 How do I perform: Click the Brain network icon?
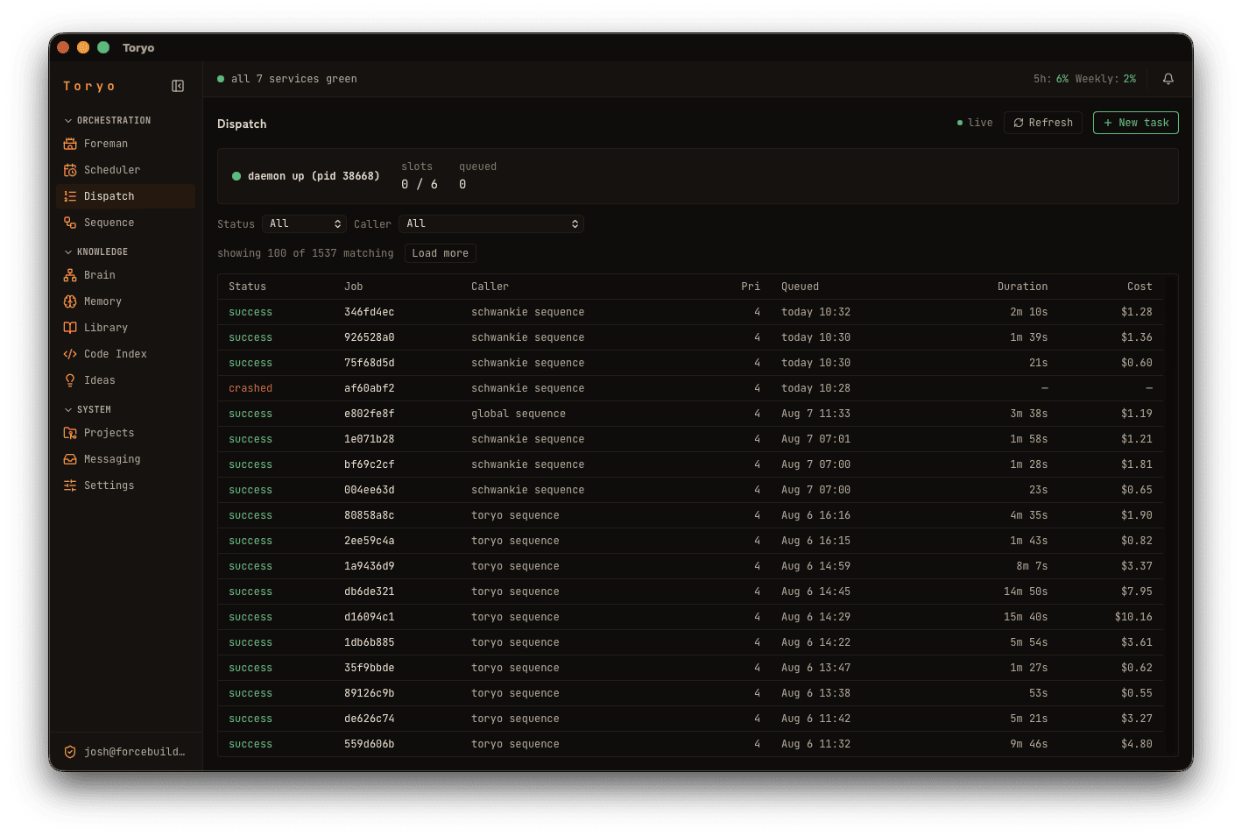[70, 275]
